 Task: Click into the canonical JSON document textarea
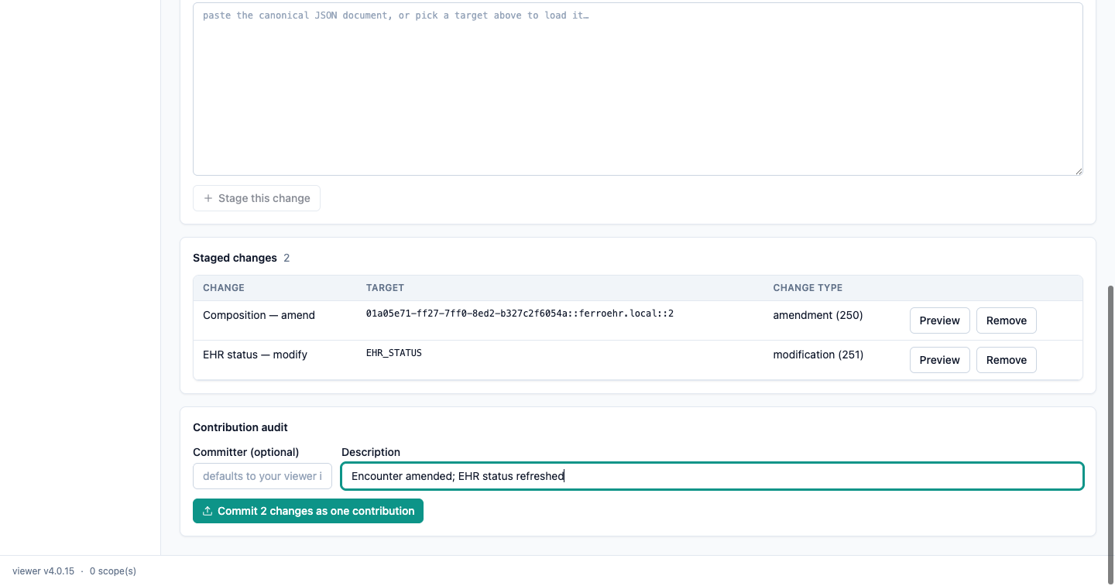click(638, 89)
